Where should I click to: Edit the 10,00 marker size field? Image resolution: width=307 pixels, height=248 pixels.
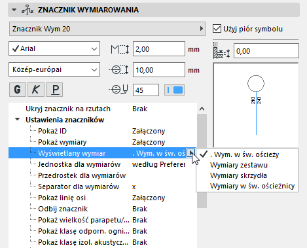coord(159,70)
